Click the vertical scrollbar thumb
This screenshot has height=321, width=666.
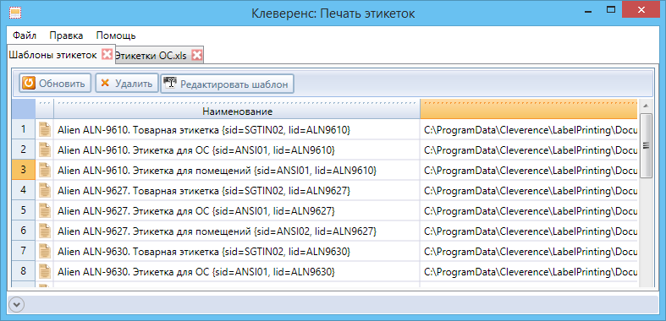click(x=645, y=145)
